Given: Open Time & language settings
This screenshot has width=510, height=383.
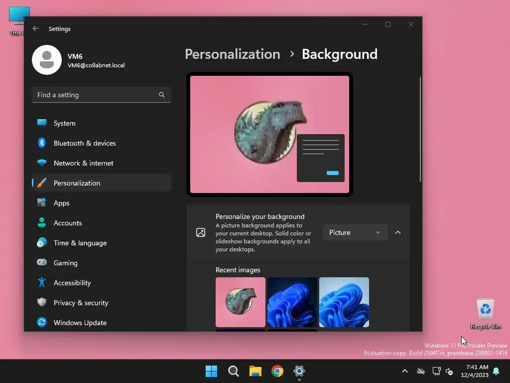Looking at the screenshot, I should (102, 243).
